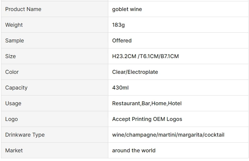Click the H23.2CM /T6.1CM/B7.1CM size value
The width and height of the screenshot is (249, 161).
[x=145, y=56]
